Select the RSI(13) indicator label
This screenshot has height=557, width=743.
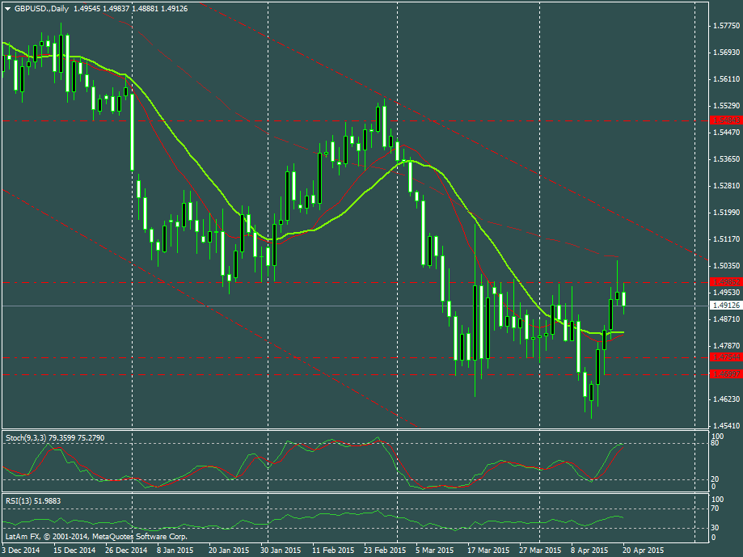point(36,500)
